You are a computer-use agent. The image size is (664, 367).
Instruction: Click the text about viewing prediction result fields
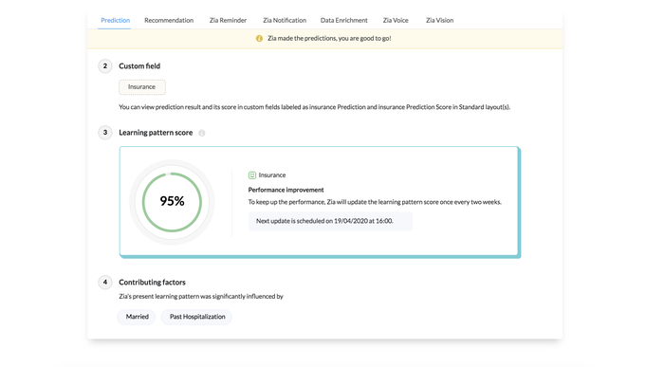pos(314,107)
